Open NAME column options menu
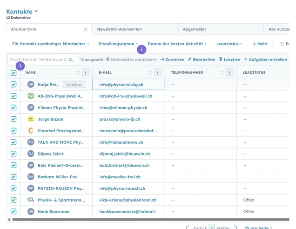The height and width of the screenshot is (229, 296). coord(86,72)
